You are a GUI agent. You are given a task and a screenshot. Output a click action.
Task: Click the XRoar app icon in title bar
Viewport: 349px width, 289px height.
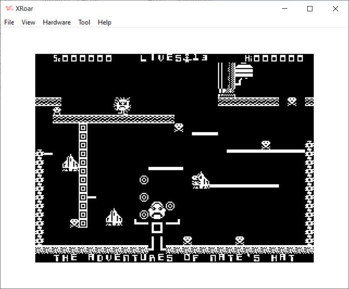click(x=9, y=8)
